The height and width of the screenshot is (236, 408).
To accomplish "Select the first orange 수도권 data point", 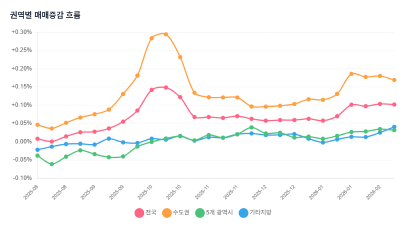I will coord(38,124).
